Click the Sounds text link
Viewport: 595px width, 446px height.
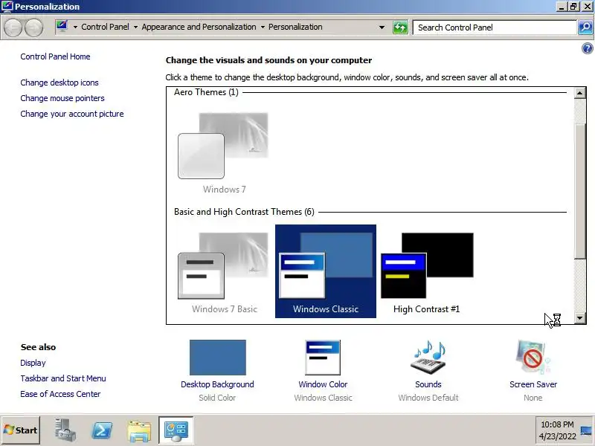pos(428,384)
